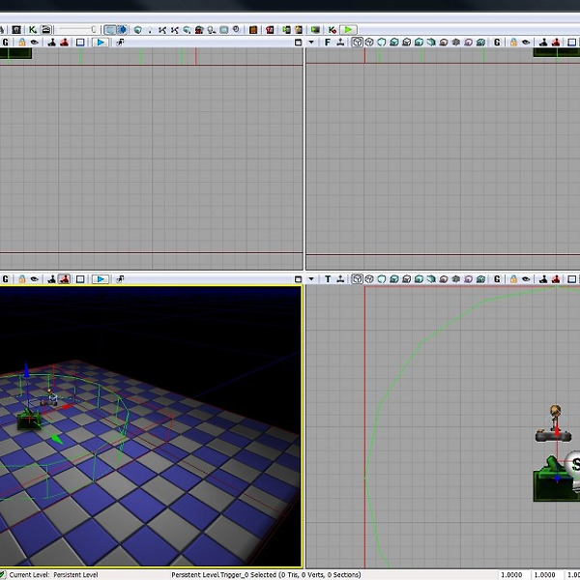
Task: Click the F viewport type button
Action: point(328,43)
